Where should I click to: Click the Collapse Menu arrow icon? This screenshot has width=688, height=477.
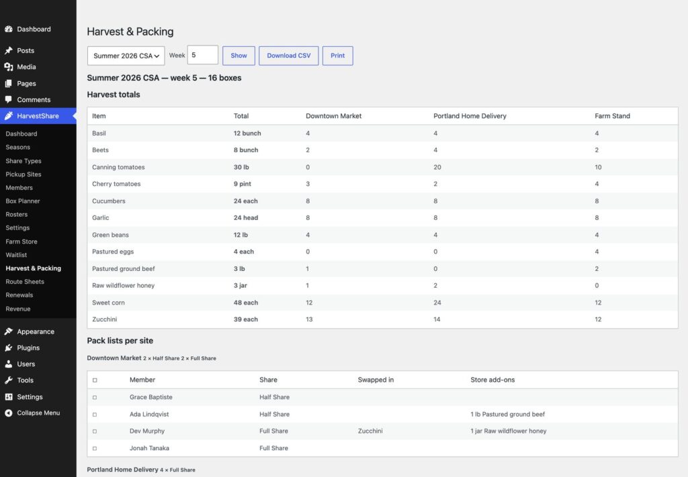pyautogui.click(x=8, y=413)
